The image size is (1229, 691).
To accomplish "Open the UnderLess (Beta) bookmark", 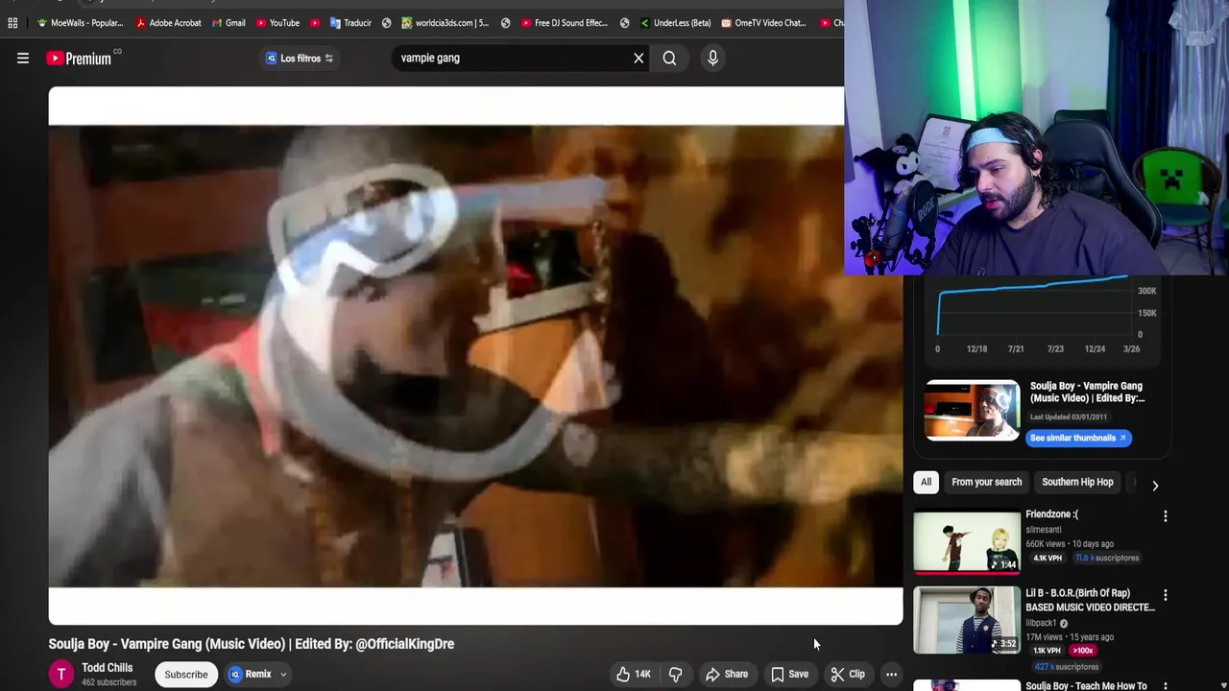I will pos(676,23).
